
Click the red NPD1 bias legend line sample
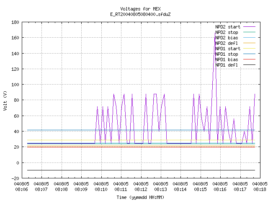249,59
